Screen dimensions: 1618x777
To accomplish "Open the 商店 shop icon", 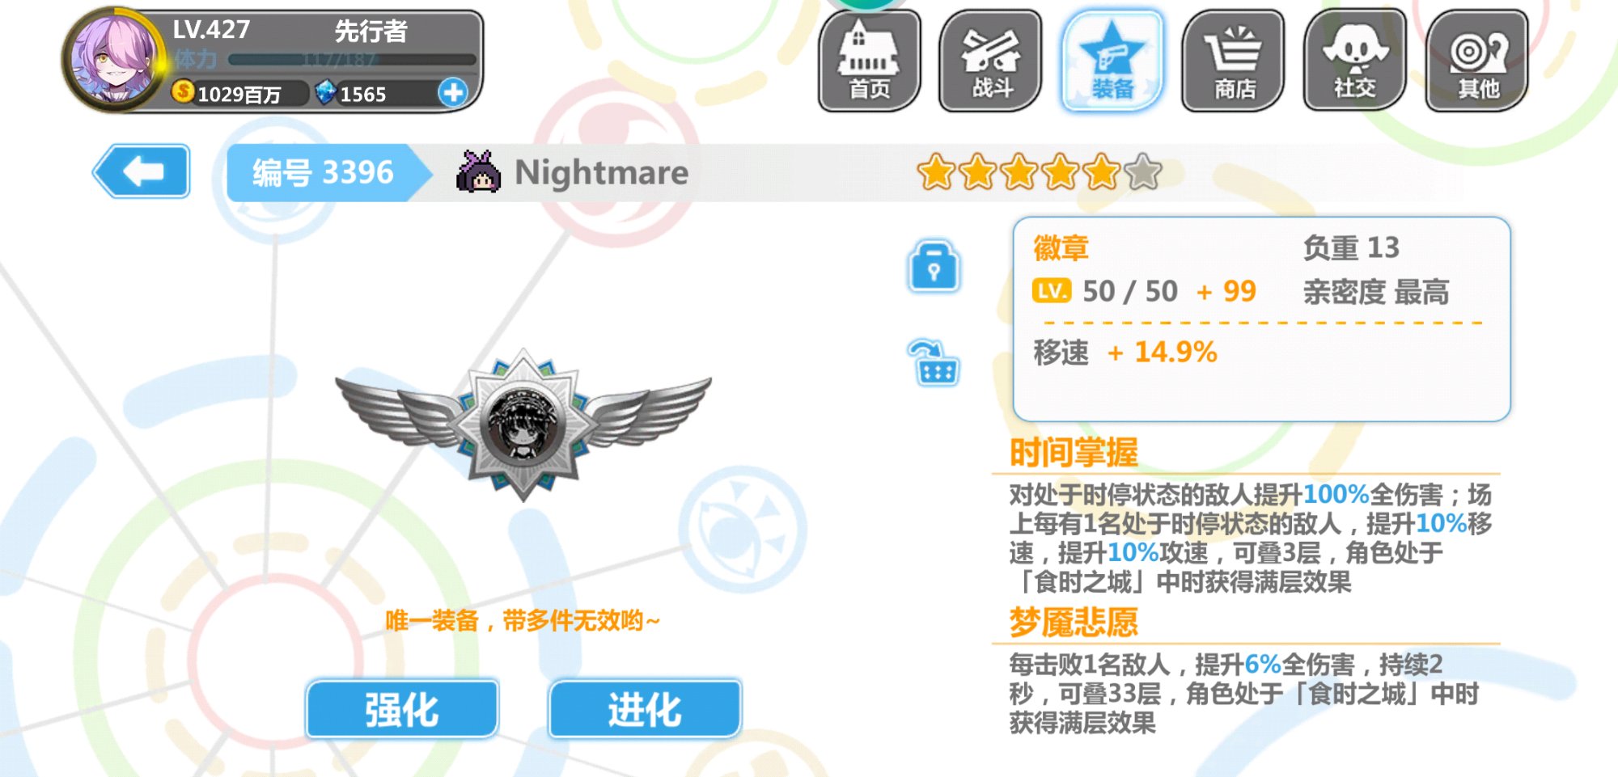I will coord(1234,61).
